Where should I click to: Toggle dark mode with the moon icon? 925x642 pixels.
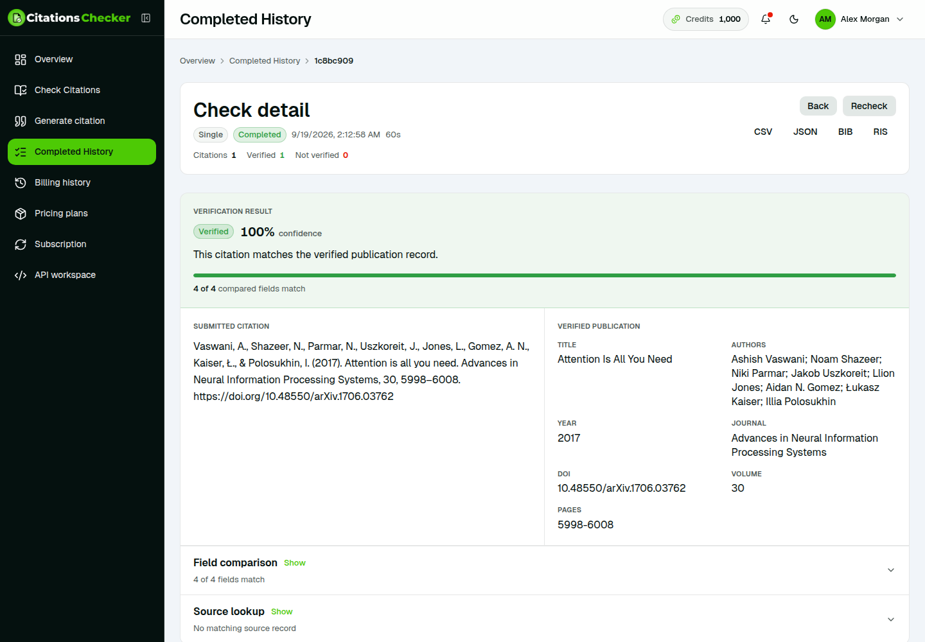[x=794, y=19]
